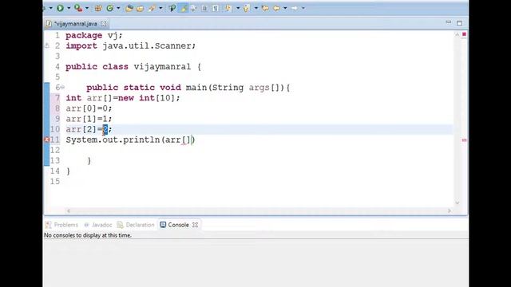Open the Forward navigation history dropdown
The width and height of the screenshot is (511, 287).
point(303,8)
